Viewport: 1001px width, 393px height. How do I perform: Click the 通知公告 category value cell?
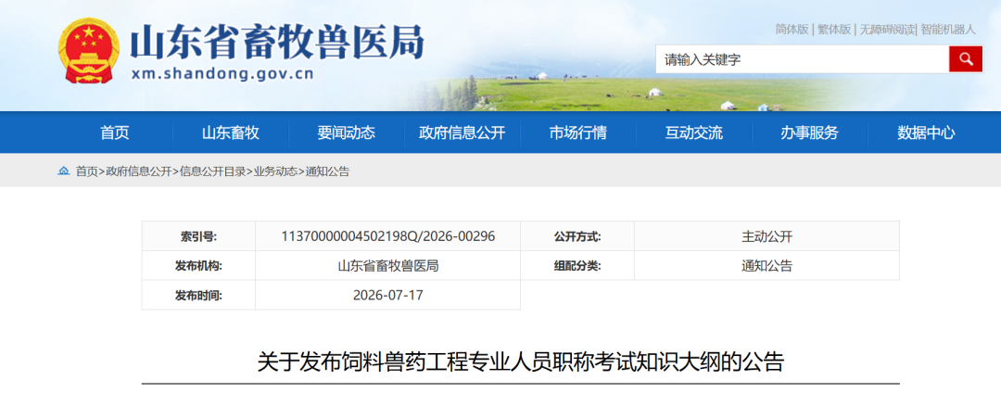[x=767, y=265]
